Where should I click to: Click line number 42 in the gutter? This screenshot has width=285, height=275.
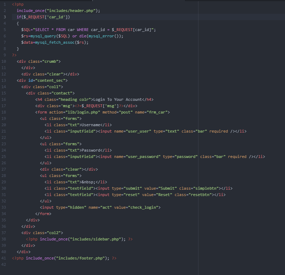(x=4, y=264)
